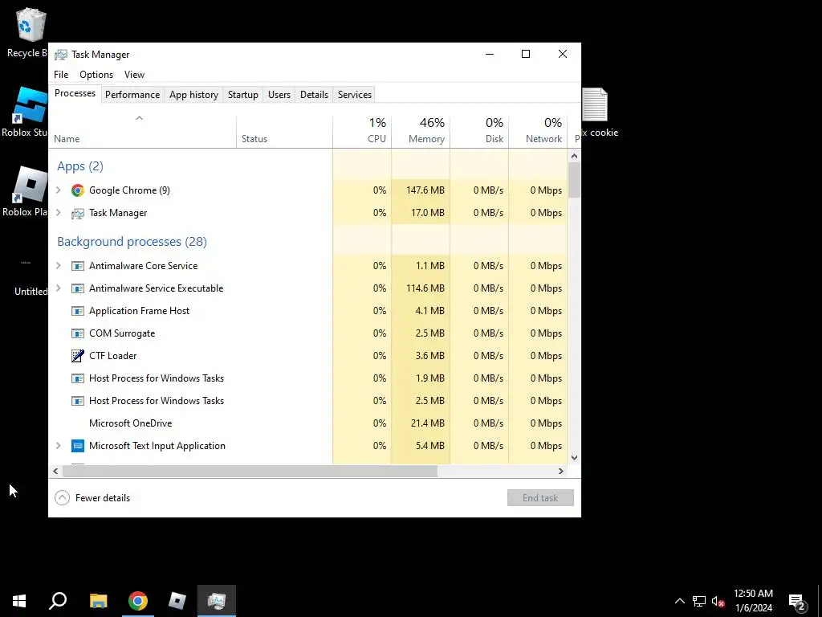Select the cookie text file on desktop
Image resolution: width=822 pixels, height=617 pixels.
click(x=596, y=112)
